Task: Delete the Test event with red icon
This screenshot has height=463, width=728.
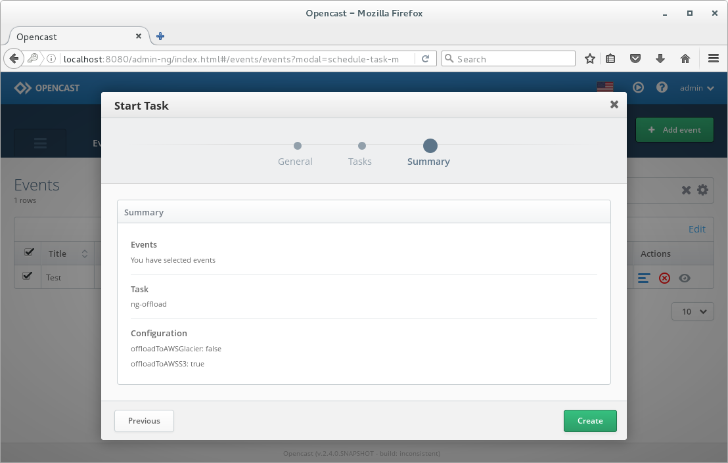Action: click(x=664, y=278)
